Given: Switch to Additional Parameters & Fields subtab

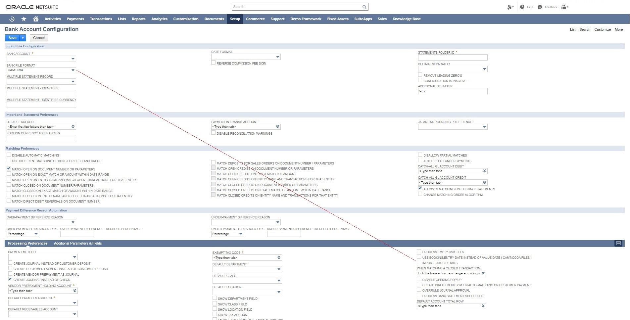Looking at the screenshot, I should click(78, 243).
